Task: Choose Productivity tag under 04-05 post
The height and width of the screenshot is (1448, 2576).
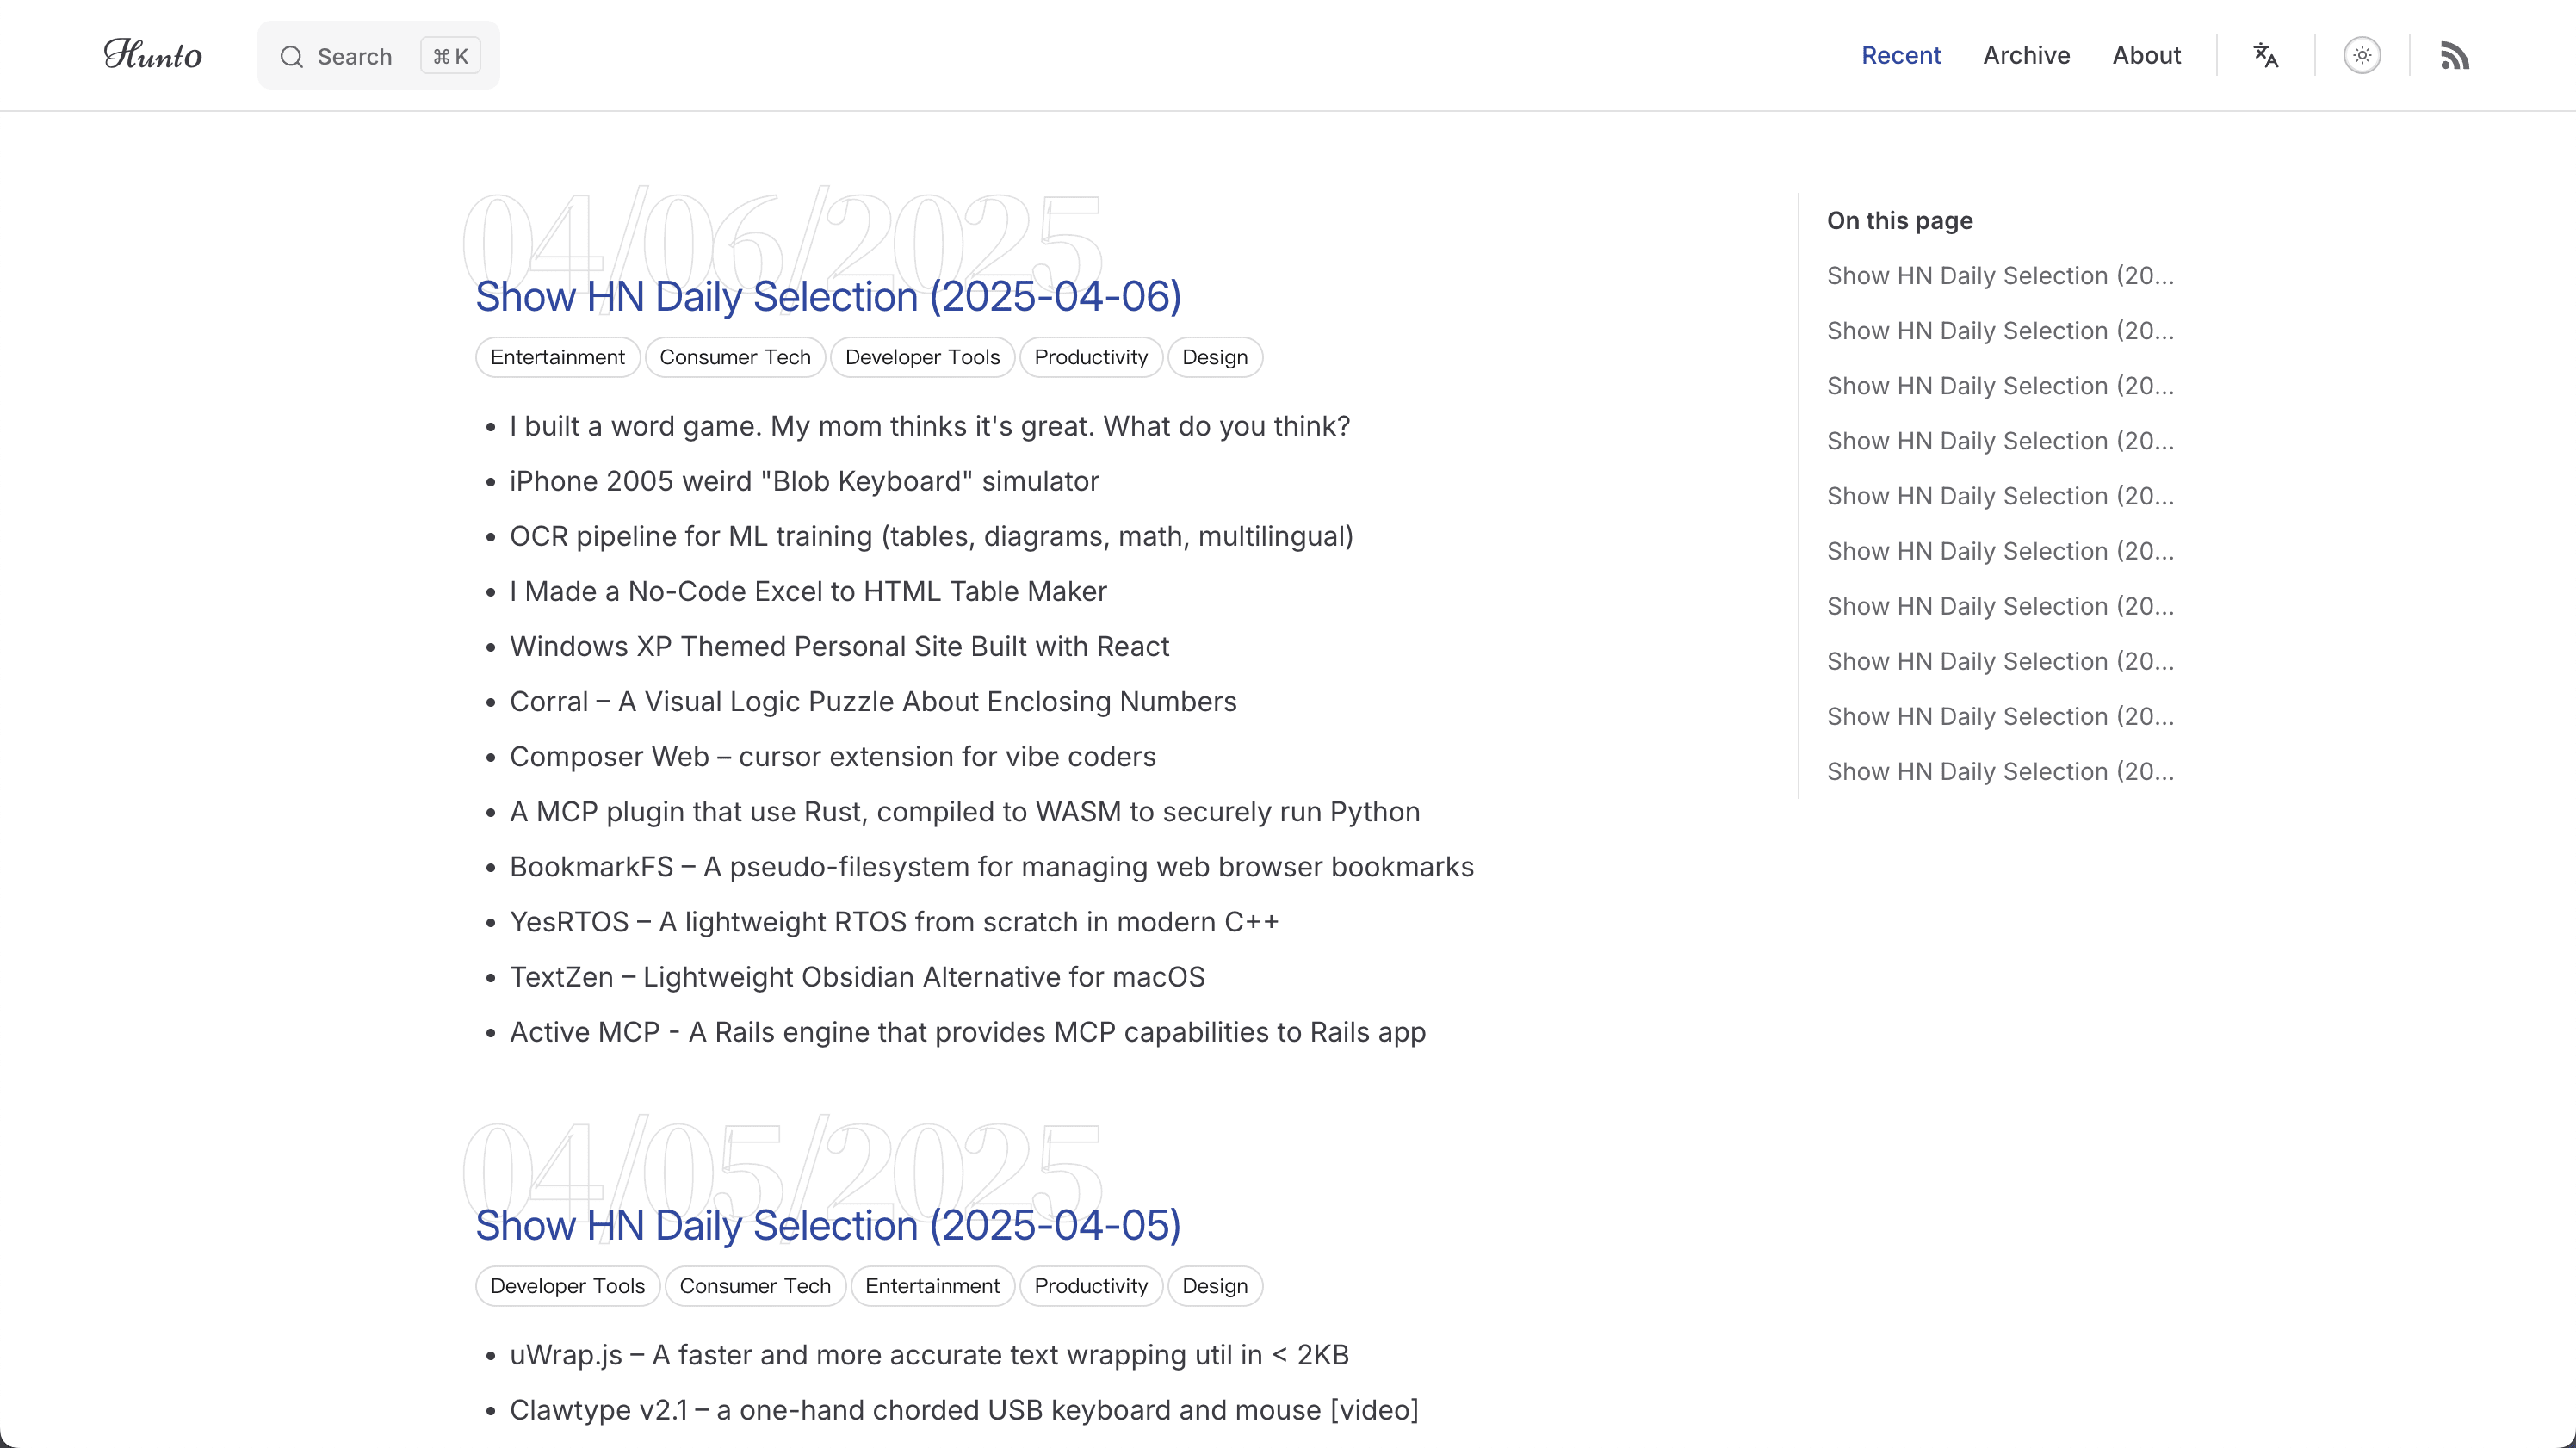Action: [x=1091, y=1286]
